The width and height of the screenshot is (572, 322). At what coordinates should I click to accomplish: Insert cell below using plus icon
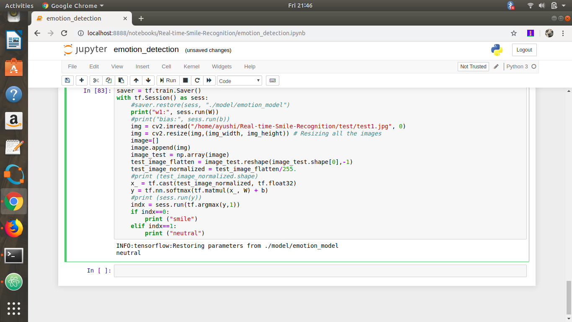(81, 80)
